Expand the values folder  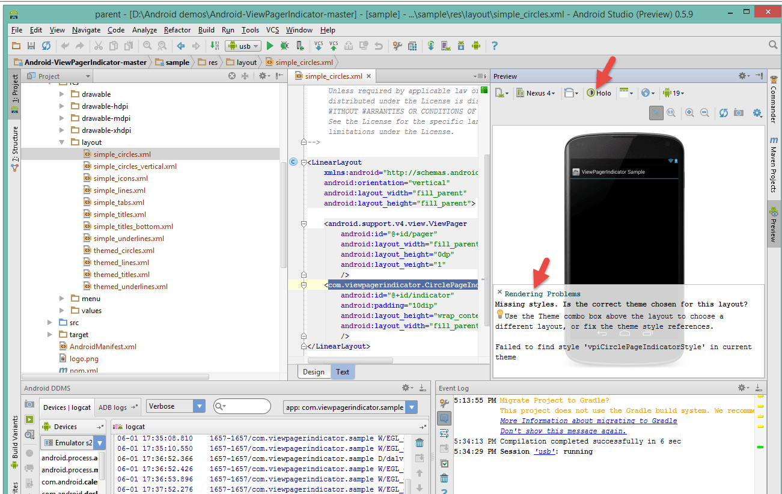pos(62,311)
